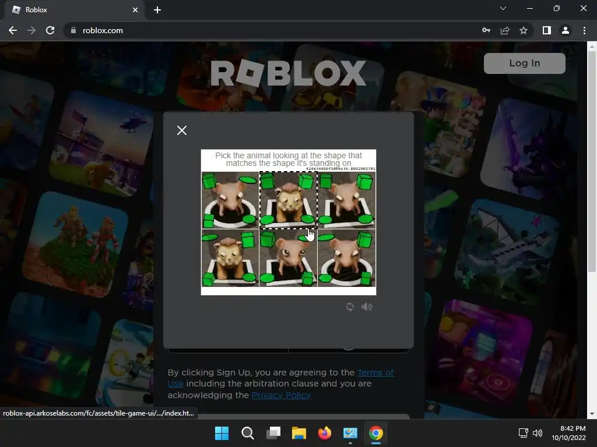
Task: Open a new tab with the plus button
Action: click(x=157, y=10)
